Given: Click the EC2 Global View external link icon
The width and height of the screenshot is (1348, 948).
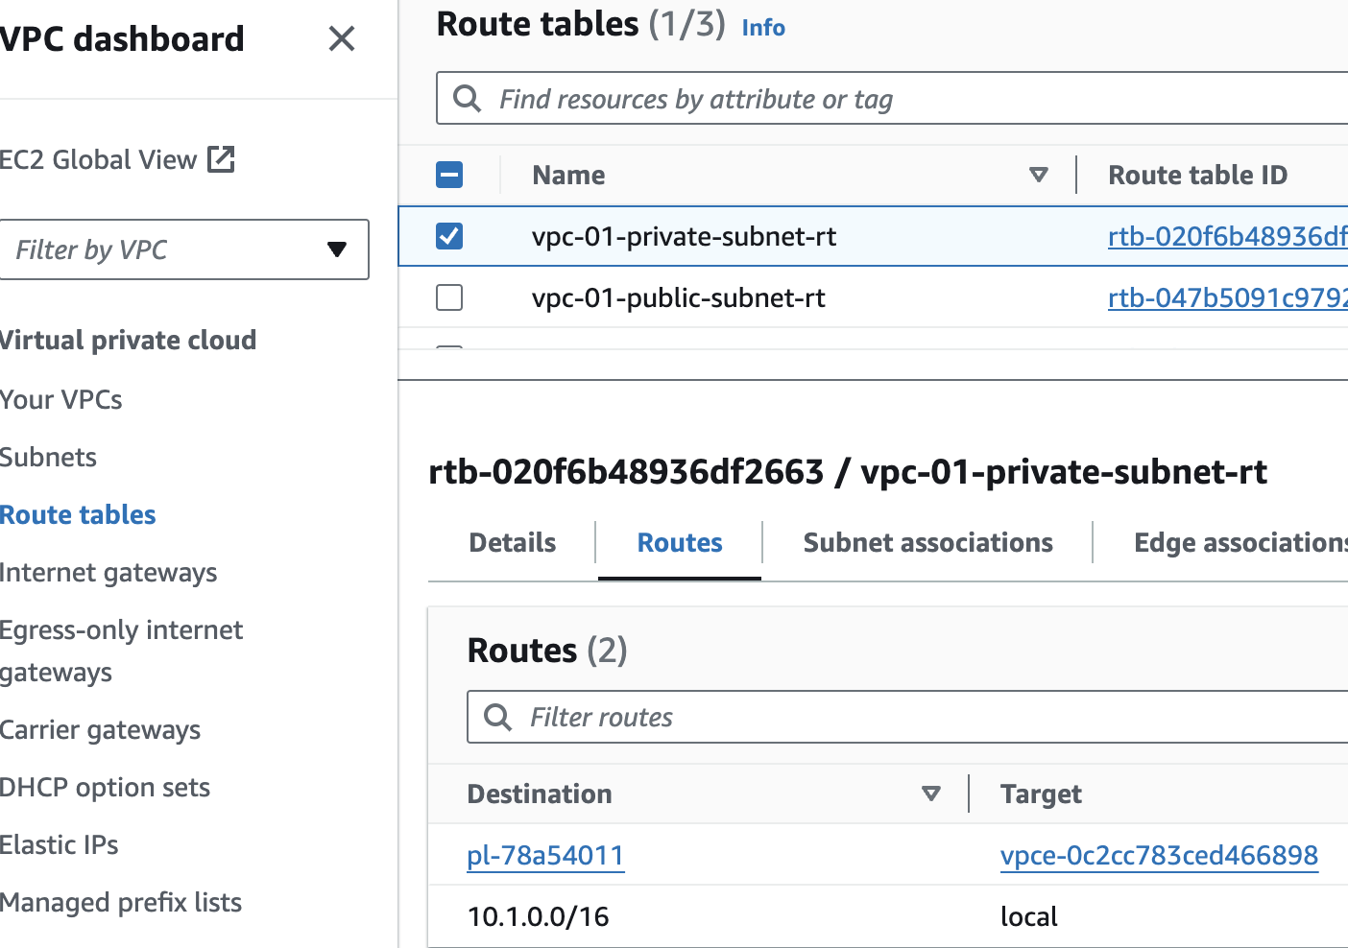Looking at the screenshot, I should [x=222, y=159].
